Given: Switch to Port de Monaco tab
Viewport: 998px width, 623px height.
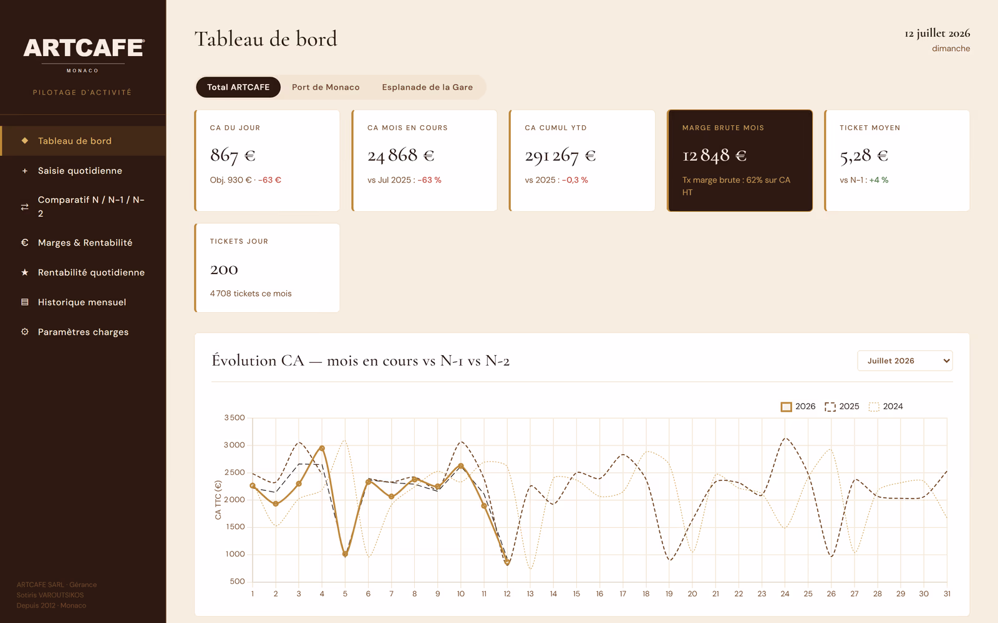Looking at the screenshot, I should 326,87.
